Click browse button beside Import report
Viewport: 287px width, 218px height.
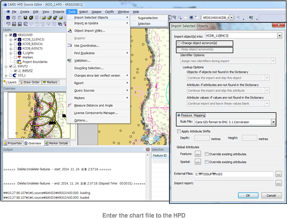[278, 183]
